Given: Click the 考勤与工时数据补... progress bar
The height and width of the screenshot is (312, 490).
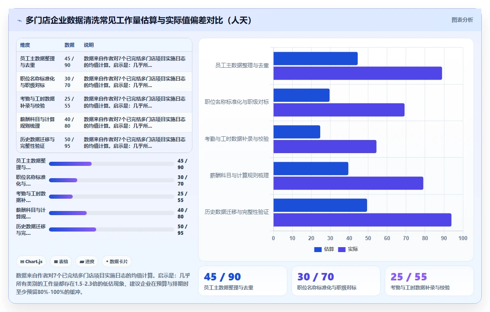Looking at the screenshot, I should 111,197.
